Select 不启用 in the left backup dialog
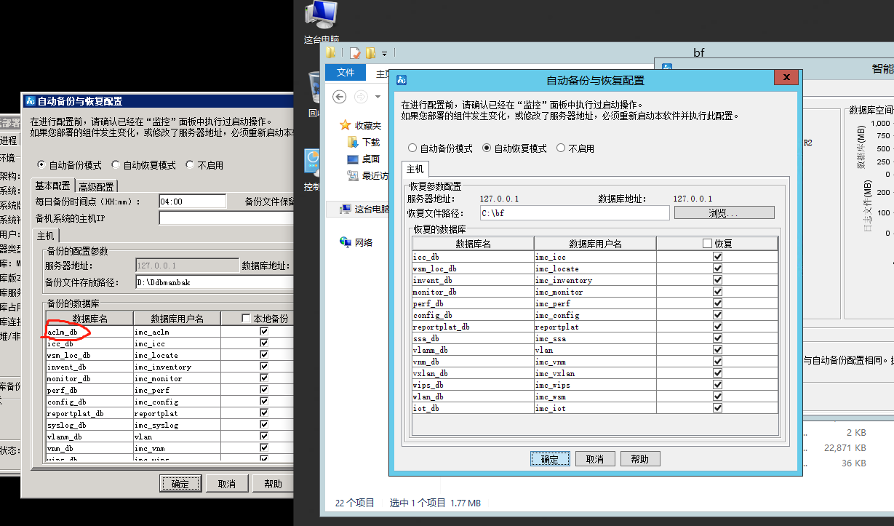This screenshot has width=894, height=526. (204, 165)
